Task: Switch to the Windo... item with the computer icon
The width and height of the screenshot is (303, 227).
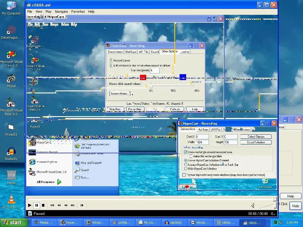Action: (96, 223)
